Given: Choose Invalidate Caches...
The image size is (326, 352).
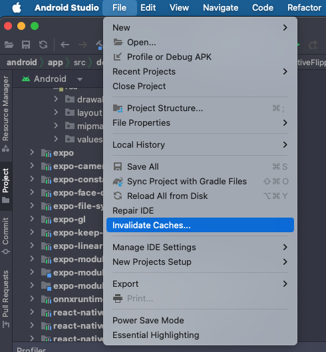Looking at the screenshot, I should pyautogui.click(x=200, y=225).
